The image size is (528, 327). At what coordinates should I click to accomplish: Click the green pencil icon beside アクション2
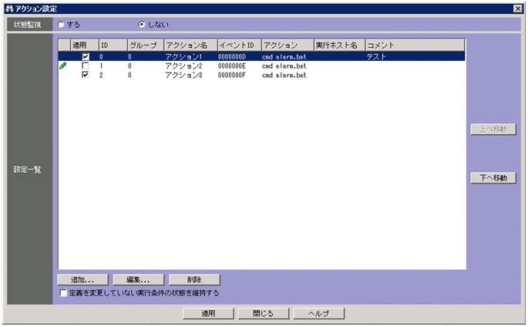click(63, 66)
